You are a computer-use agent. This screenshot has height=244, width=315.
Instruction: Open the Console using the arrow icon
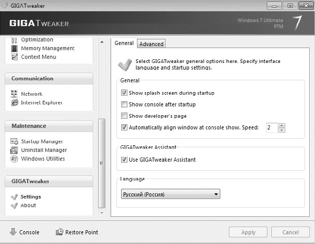[13, 232]
